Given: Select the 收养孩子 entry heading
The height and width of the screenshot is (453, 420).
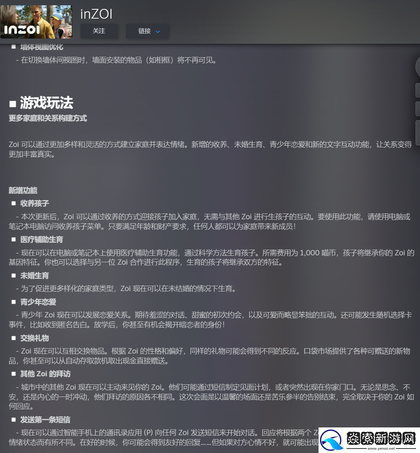Looking at the screenshot, I should point(34,203).
